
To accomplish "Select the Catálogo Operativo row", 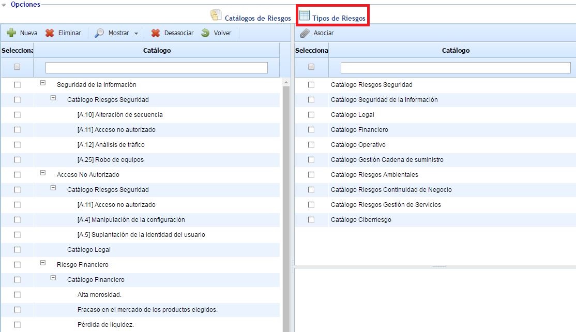I will click(358, 145).
